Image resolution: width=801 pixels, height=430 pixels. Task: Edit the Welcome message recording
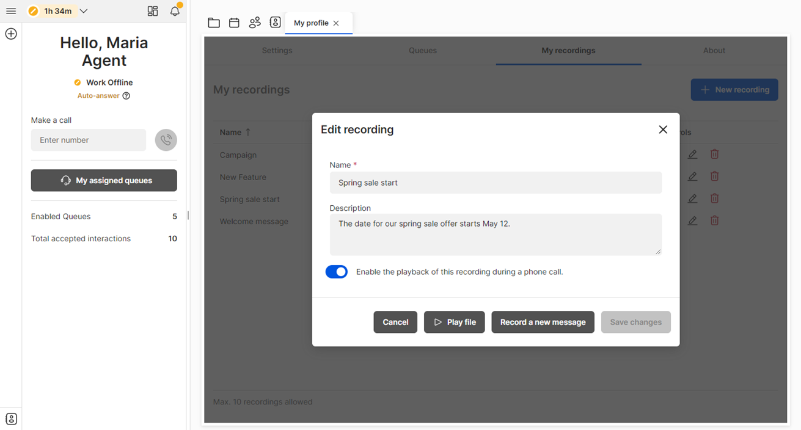692,220
